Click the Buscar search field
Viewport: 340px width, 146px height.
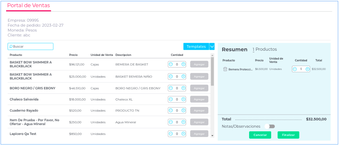point(31,46)
